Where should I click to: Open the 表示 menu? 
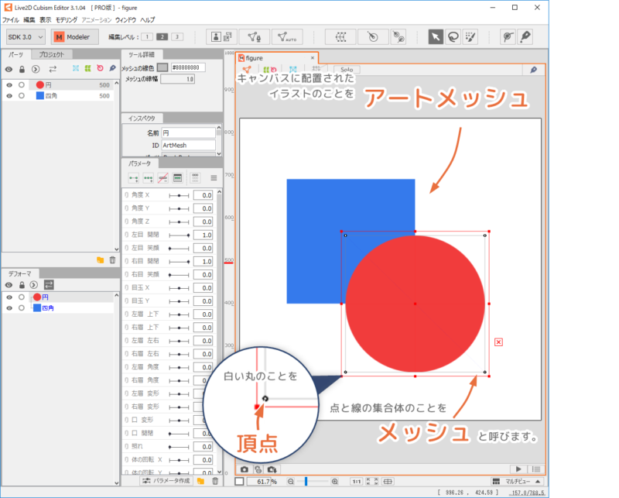click(45, 20)
